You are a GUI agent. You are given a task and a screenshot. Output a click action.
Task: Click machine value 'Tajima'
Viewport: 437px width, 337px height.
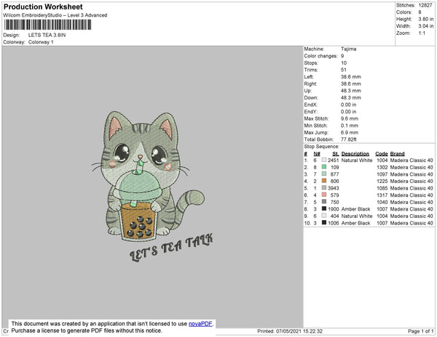[x=348, y=49]
